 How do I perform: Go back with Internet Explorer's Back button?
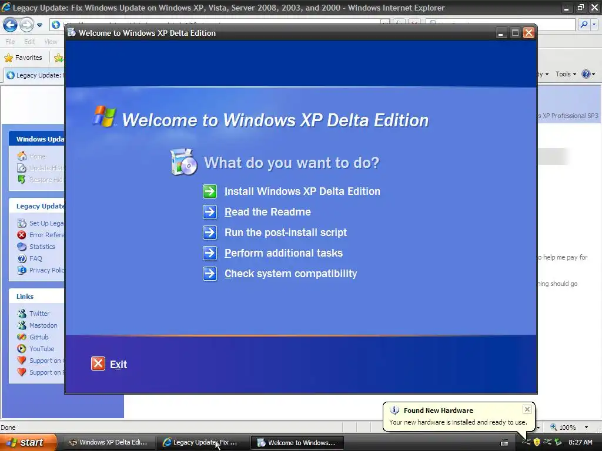tap(10, 25)
